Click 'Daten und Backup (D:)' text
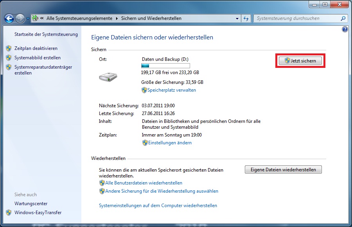The image size is (352, 227). click(x=165, y=59)
